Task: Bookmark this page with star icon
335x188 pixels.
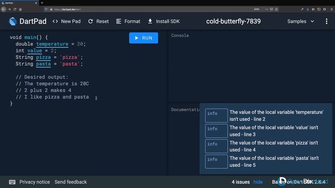Action: pos(276,9)
